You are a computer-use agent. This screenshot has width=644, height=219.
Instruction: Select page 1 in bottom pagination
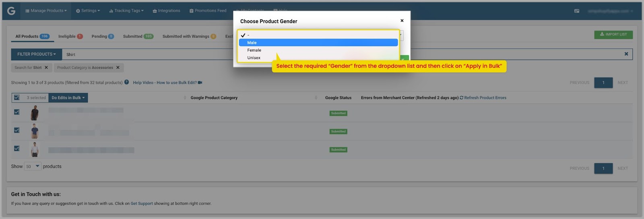pos(603,168)
